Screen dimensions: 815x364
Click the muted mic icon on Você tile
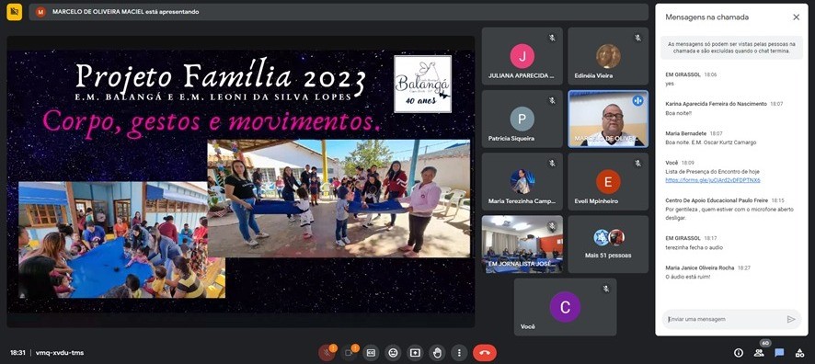pyautogui.click(x=605, y=289)
